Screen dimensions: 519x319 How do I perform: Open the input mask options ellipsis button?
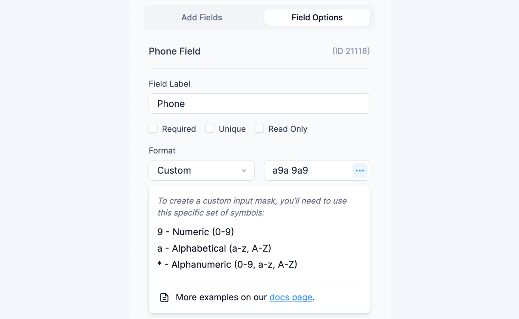pyautogui.click(x=360, y=170)
